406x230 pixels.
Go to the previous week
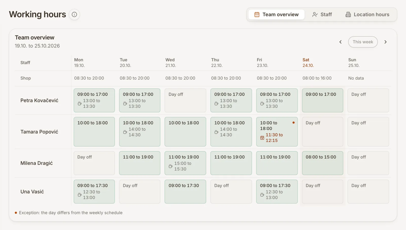tap(341, 42)
